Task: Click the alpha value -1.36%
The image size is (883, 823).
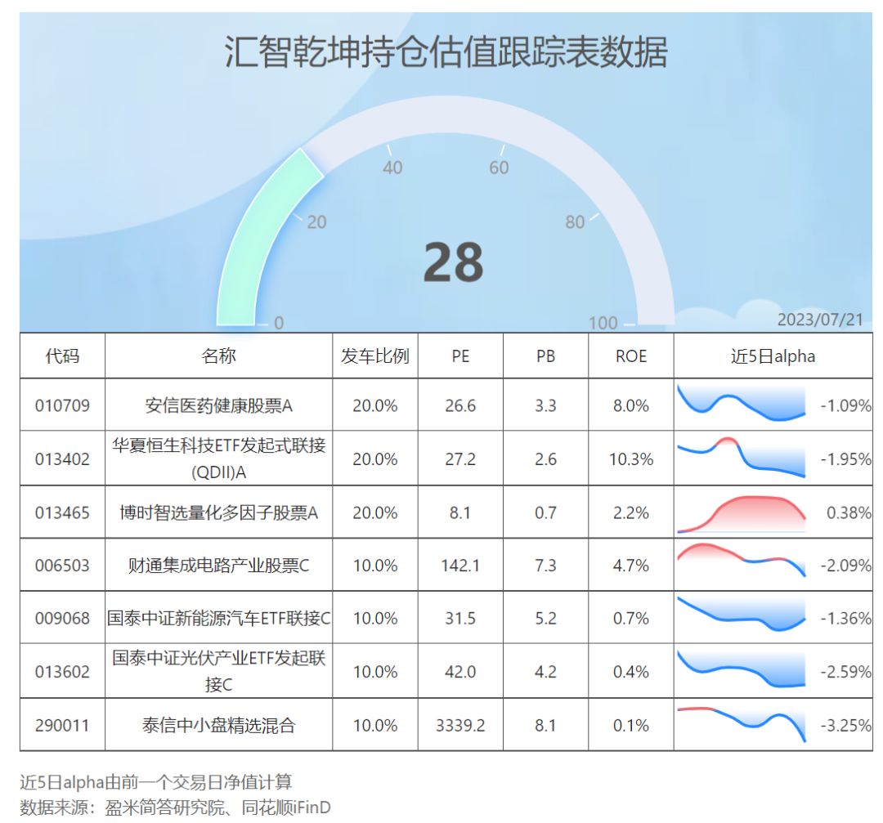Action: pos(846,619)
